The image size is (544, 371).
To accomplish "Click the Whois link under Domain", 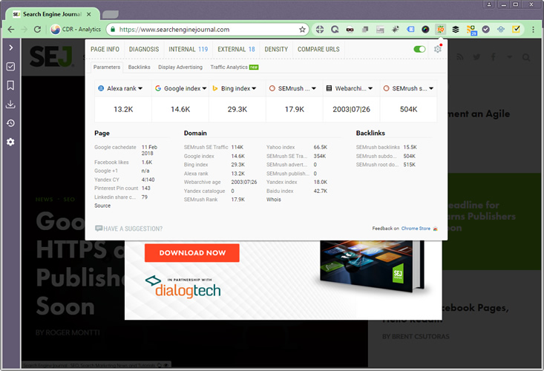I will [274, 200].
